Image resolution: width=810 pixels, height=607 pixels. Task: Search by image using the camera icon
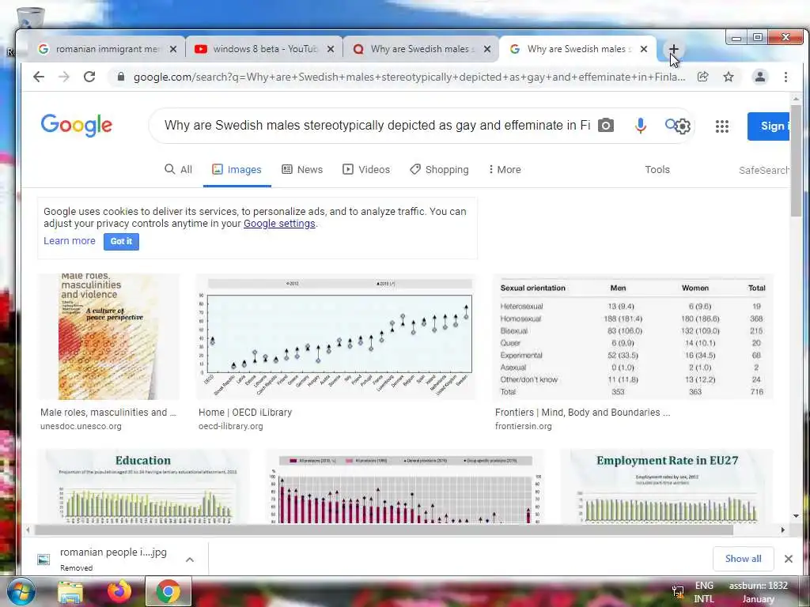click(x=606, y=126)
